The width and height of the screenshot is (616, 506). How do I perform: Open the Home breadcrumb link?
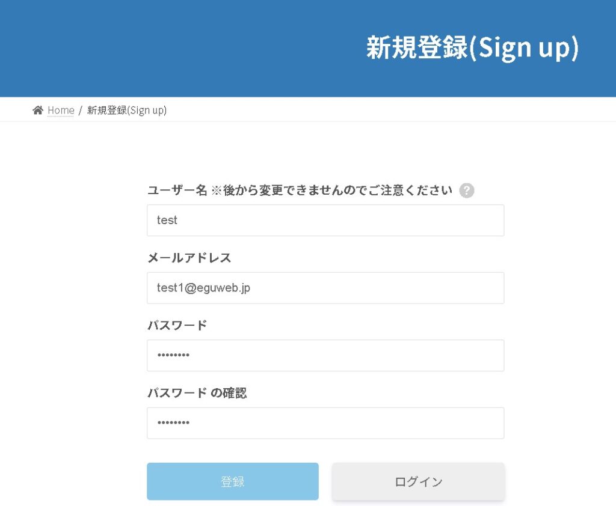pos(61,110)
